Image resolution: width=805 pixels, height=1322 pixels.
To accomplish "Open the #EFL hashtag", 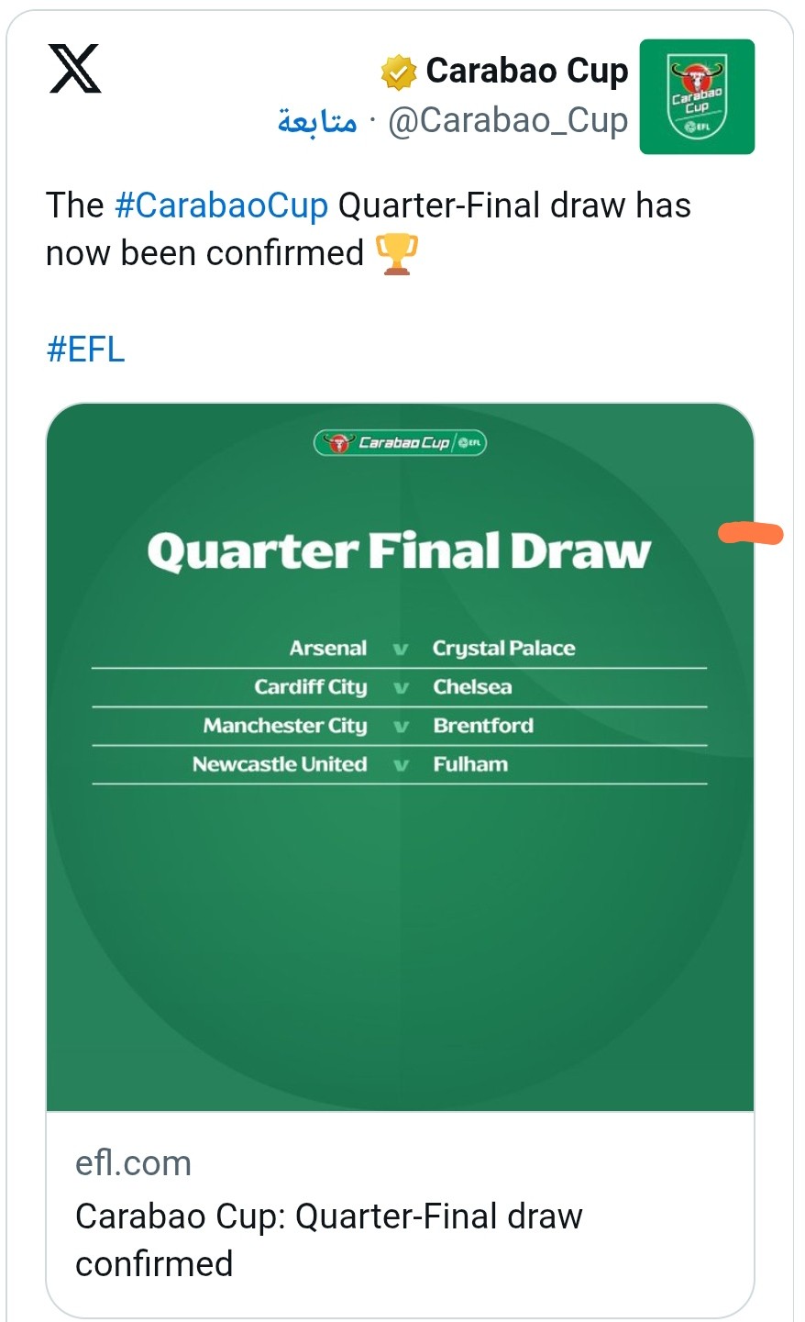I will click(85, 350).
